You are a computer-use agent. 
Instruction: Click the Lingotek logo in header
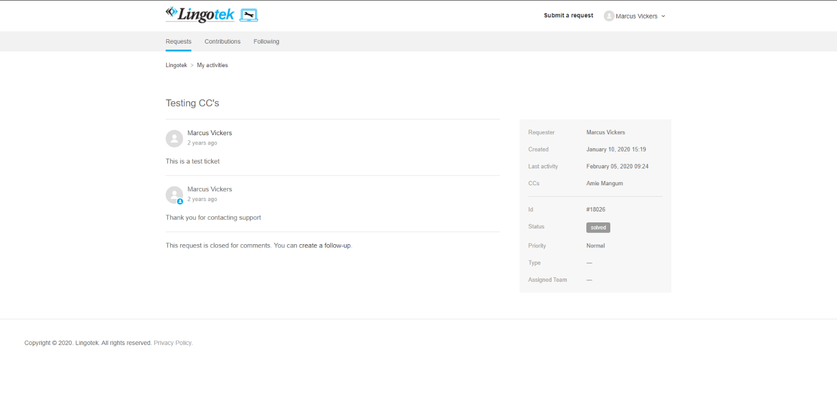pos(199,15)
